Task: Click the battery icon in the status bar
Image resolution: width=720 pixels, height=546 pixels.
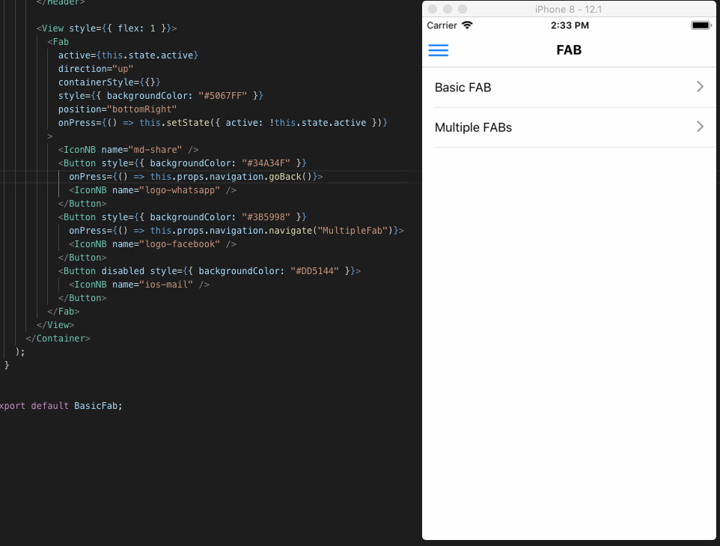Action: click(x=701, y=25)
